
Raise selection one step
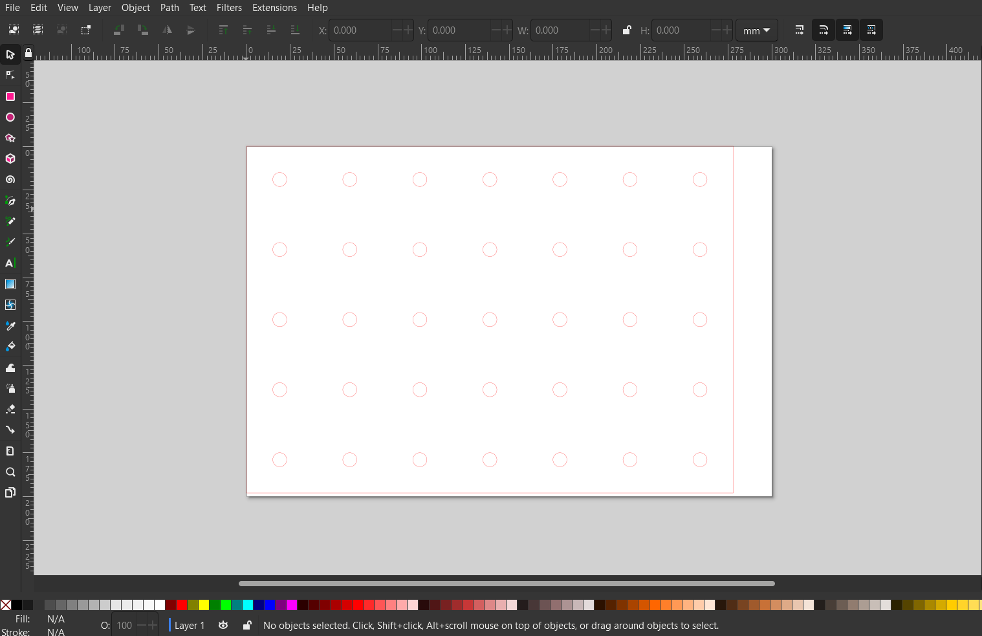[247, 30]
